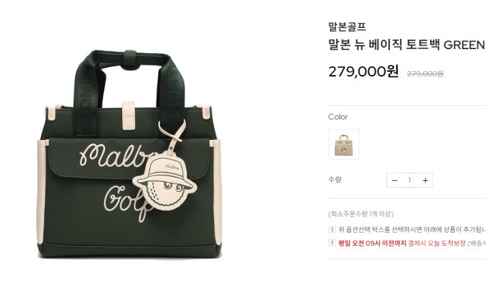486x301 pixels.
Task: Open the 말본골프 brand link
Action: [x=347, y=27]
